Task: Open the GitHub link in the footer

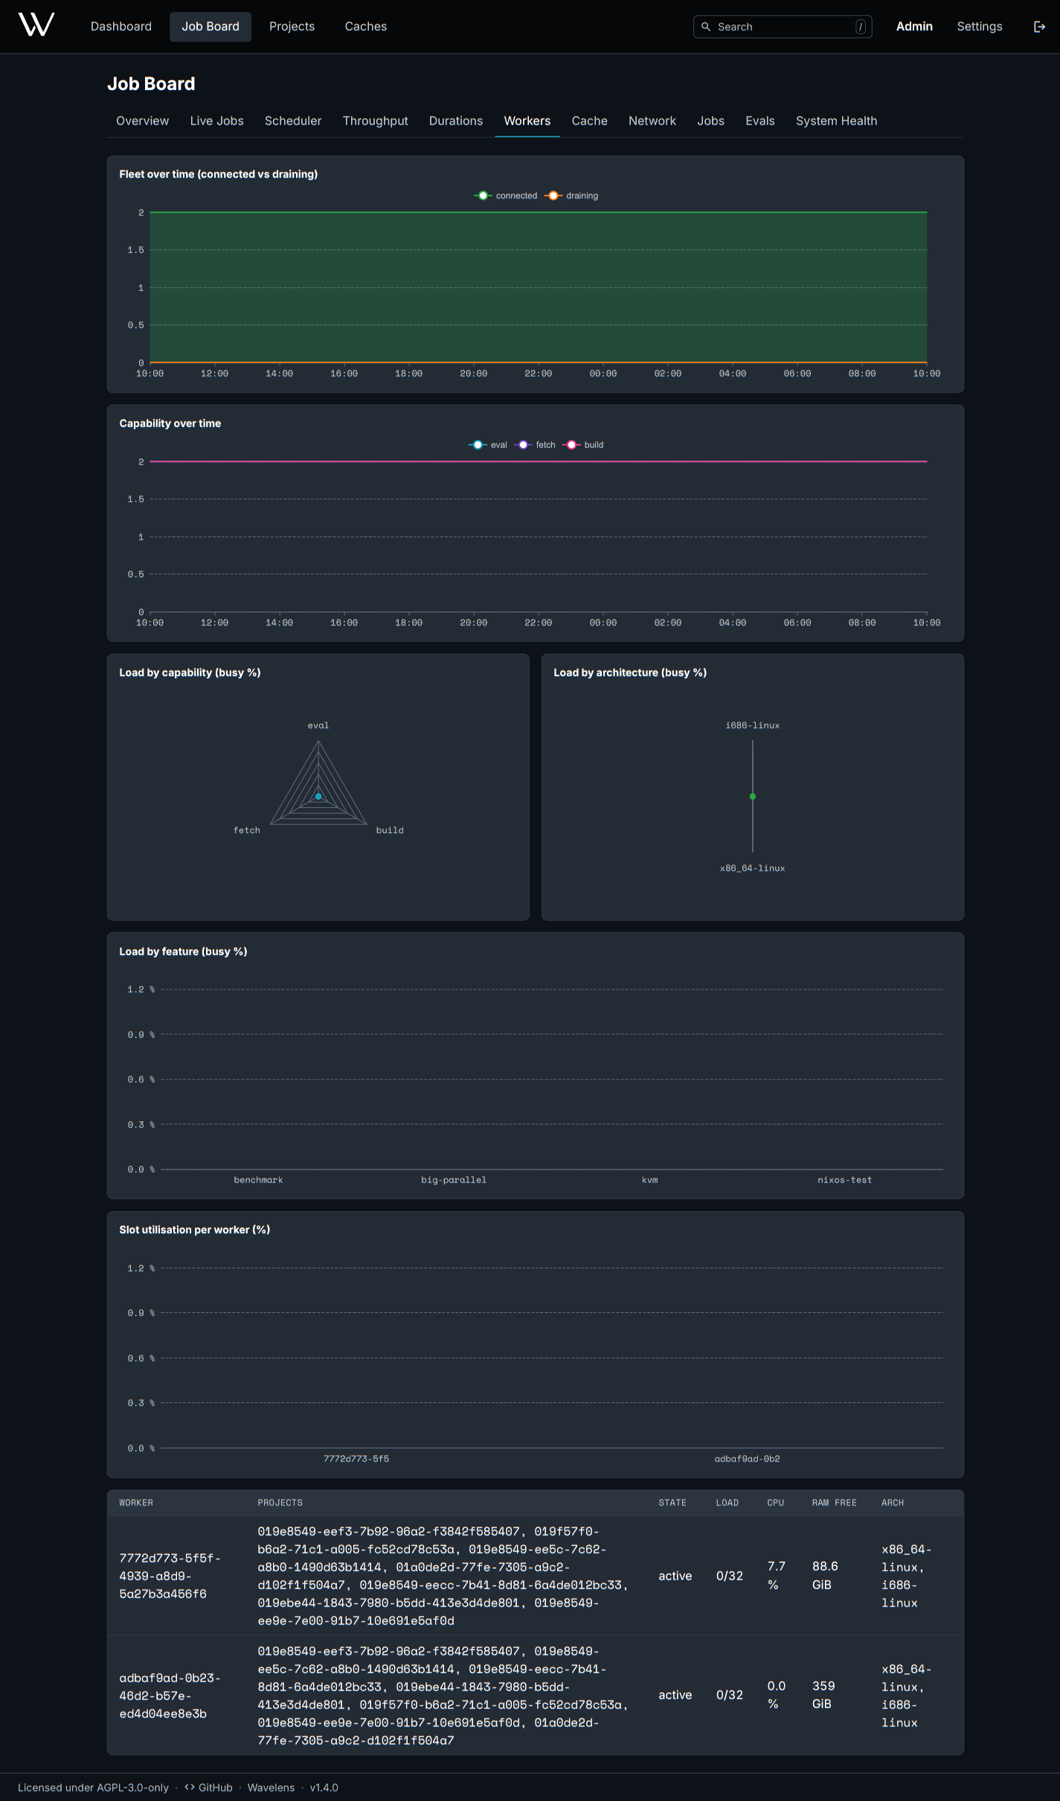Action: click(x=208, y=1788)
